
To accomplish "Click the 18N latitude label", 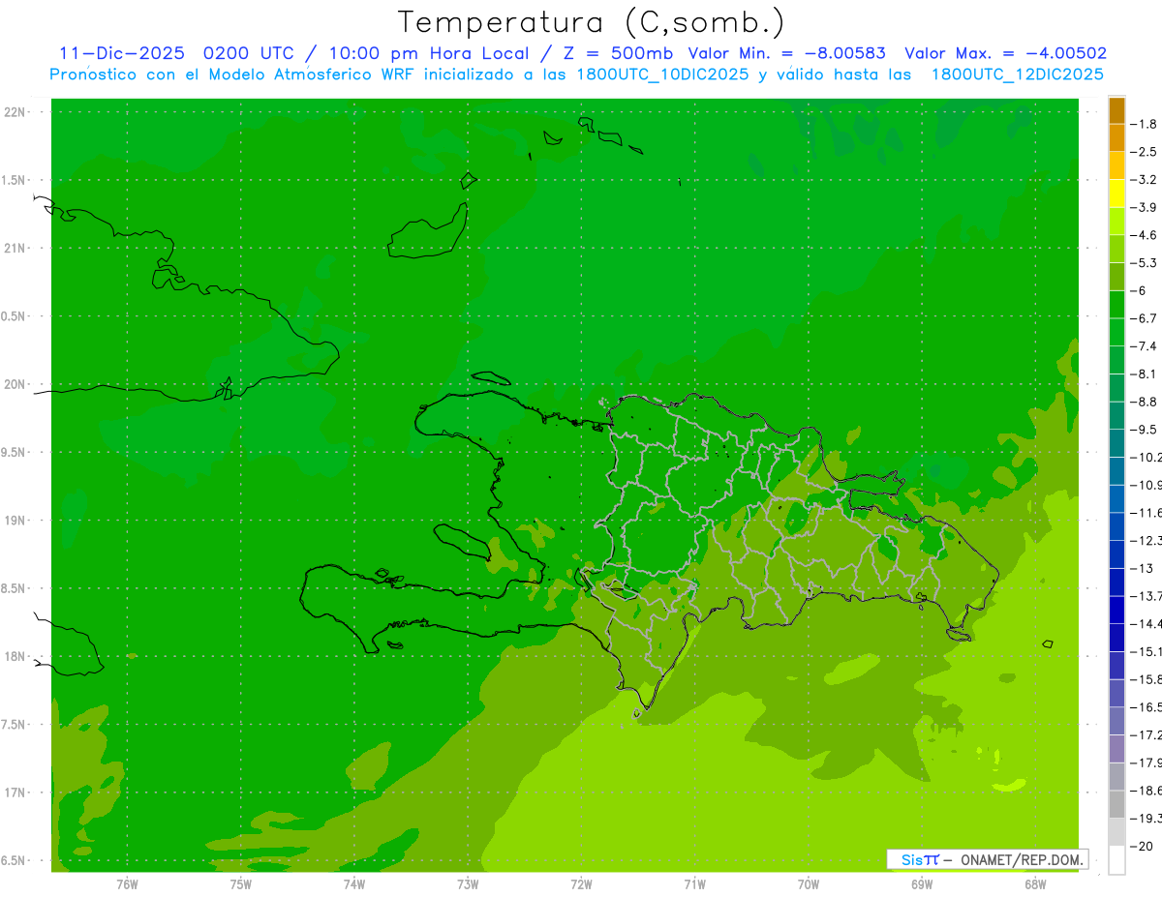I will point(16,657).
